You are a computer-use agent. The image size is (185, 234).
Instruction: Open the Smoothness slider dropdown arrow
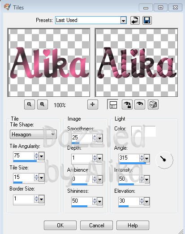99,138
